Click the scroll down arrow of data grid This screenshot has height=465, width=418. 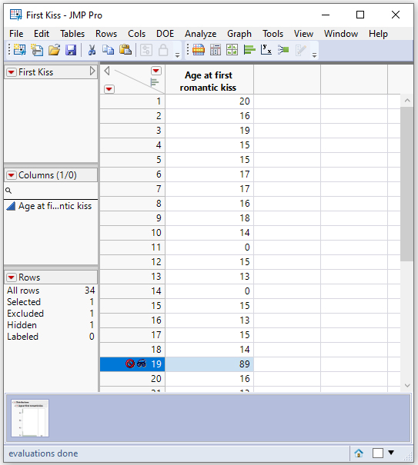click(407, 386)
